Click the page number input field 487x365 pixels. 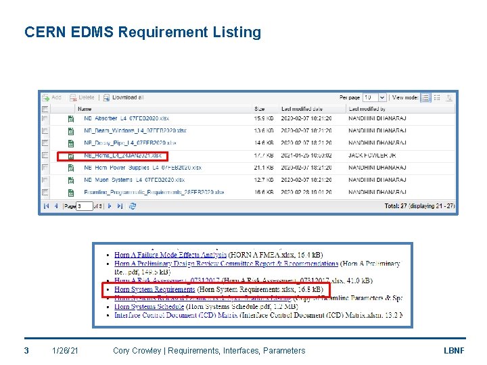pos(85,206)
